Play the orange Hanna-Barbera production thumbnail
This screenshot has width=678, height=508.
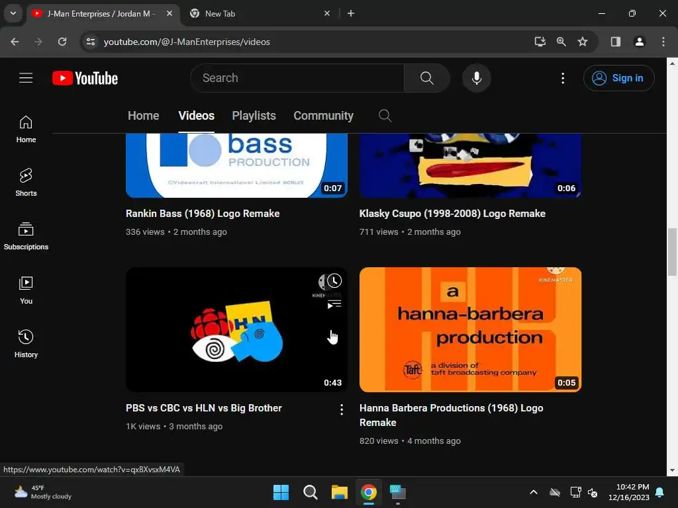pyautogui.click(x=470, y=329)
